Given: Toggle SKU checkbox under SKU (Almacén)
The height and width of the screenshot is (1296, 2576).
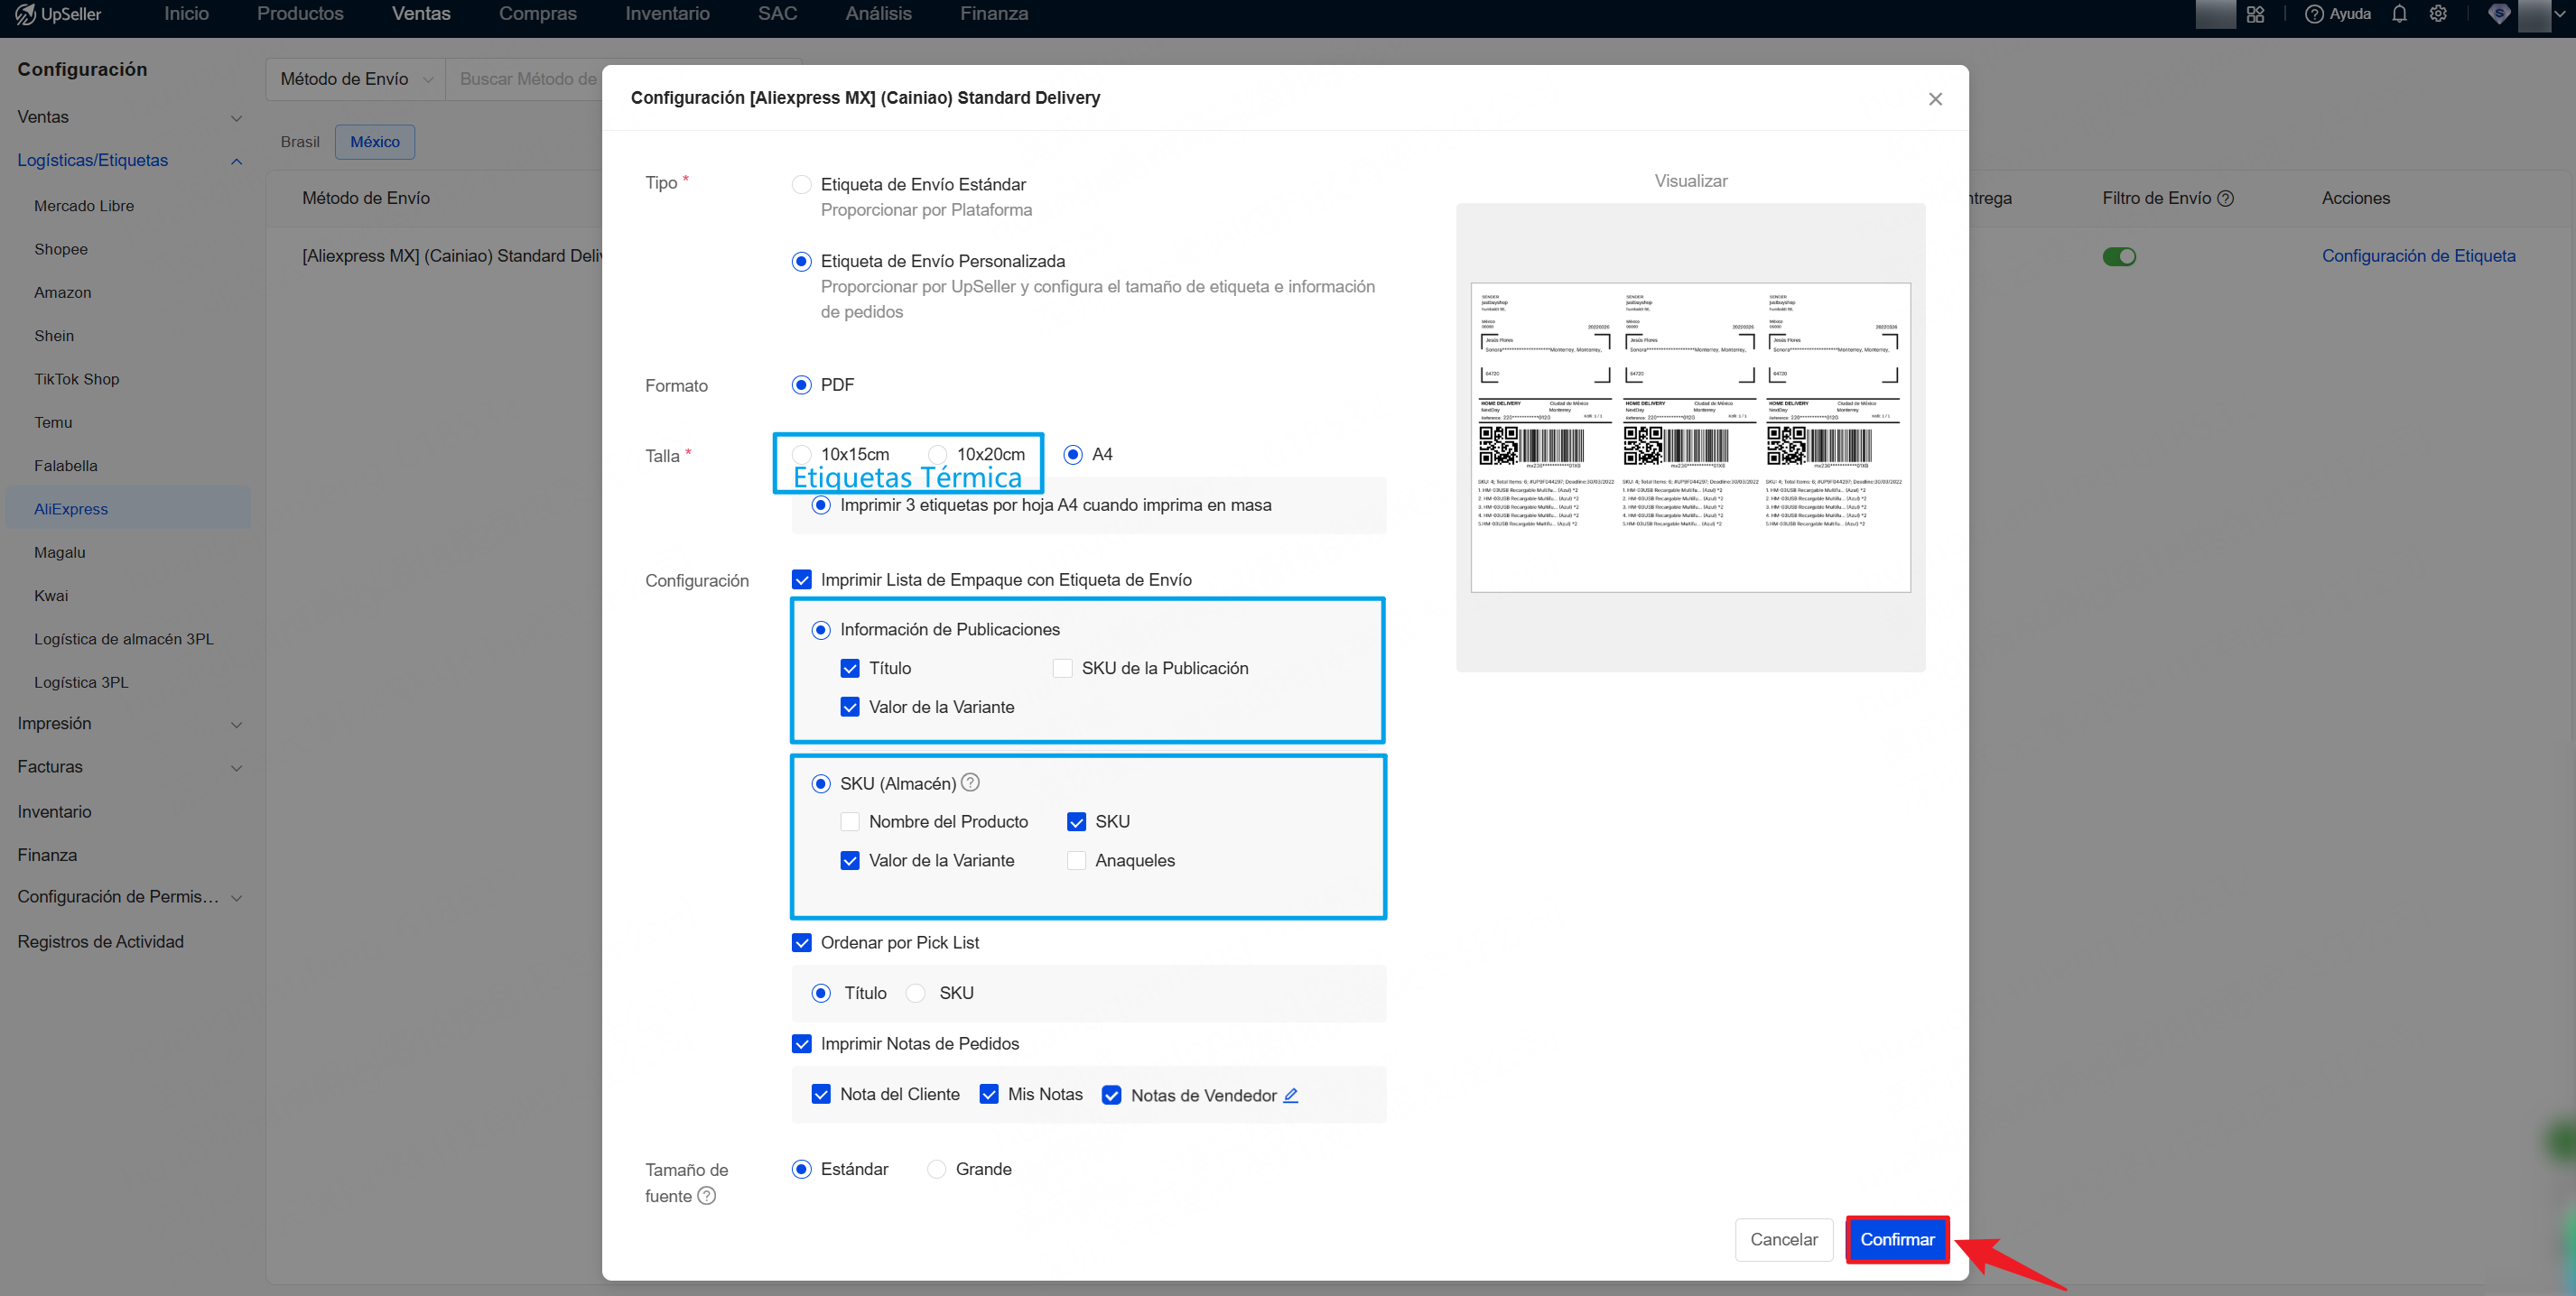Looking at the screenshot, I should click(1076, 821).
